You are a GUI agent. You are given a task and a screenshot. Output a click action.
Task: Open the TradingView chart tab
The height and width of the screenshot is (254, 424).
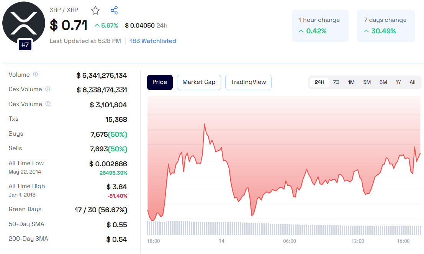(248, 82)
